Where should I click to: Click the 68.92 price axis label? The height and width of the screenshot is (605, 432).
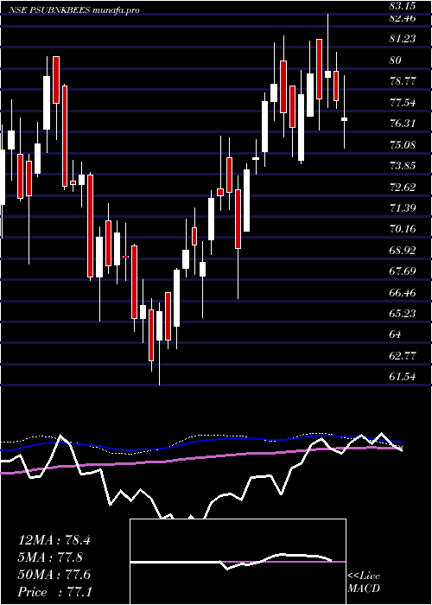[403, 251]
